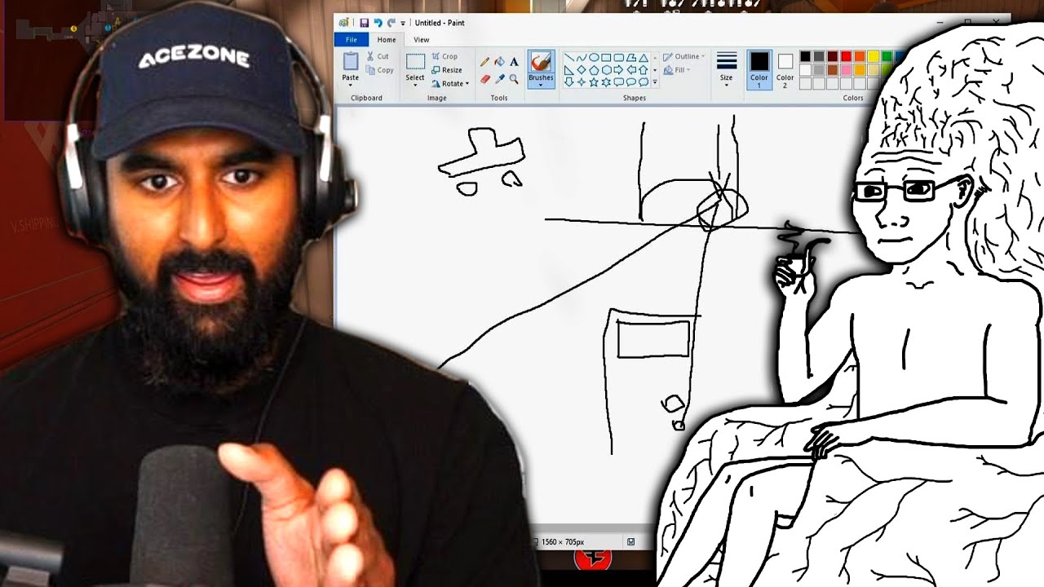Select the Magnifier zoom tool
The width and height of the screenshot is (1044, 587).
click(514, 79)
